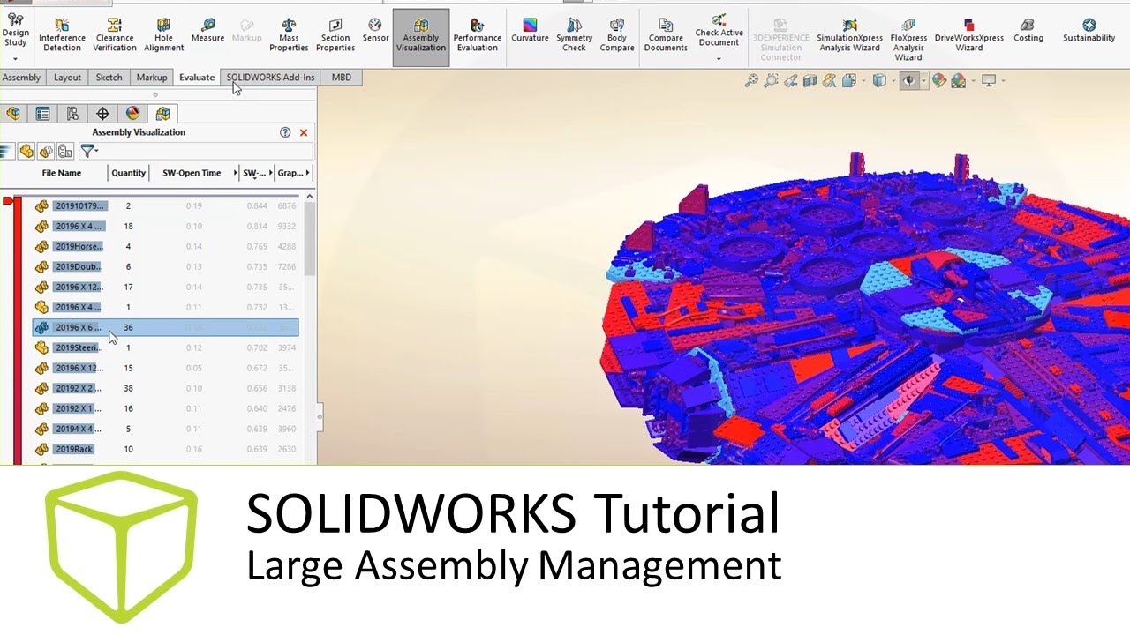Toggle Flat/Nested View button
Screen dimensions: 1130x635
[x=26, y=152]
